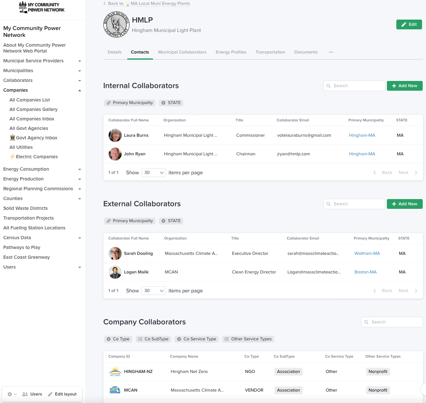Open All Companies Gallery in sidebar
Image resolution: width=426 pixels, height=403 pixels.
[34, 109]
